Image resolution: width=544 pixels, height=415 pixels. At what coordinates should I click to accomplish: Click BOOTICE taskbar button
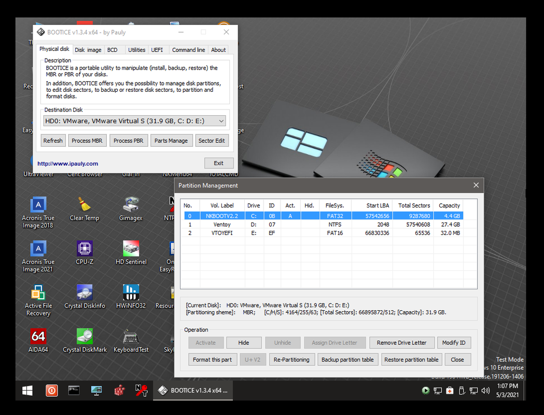[x=193, y=391]
